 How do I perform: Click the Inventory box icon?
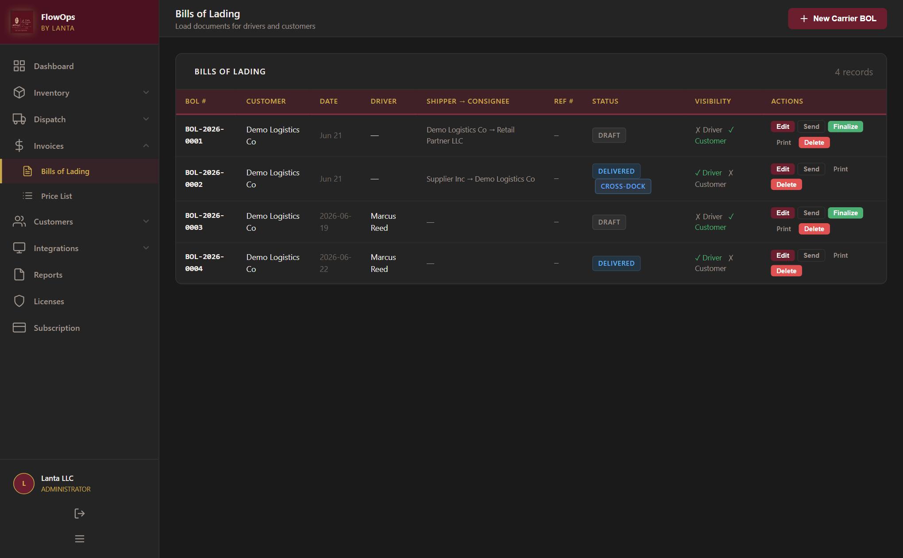[19, 93]
